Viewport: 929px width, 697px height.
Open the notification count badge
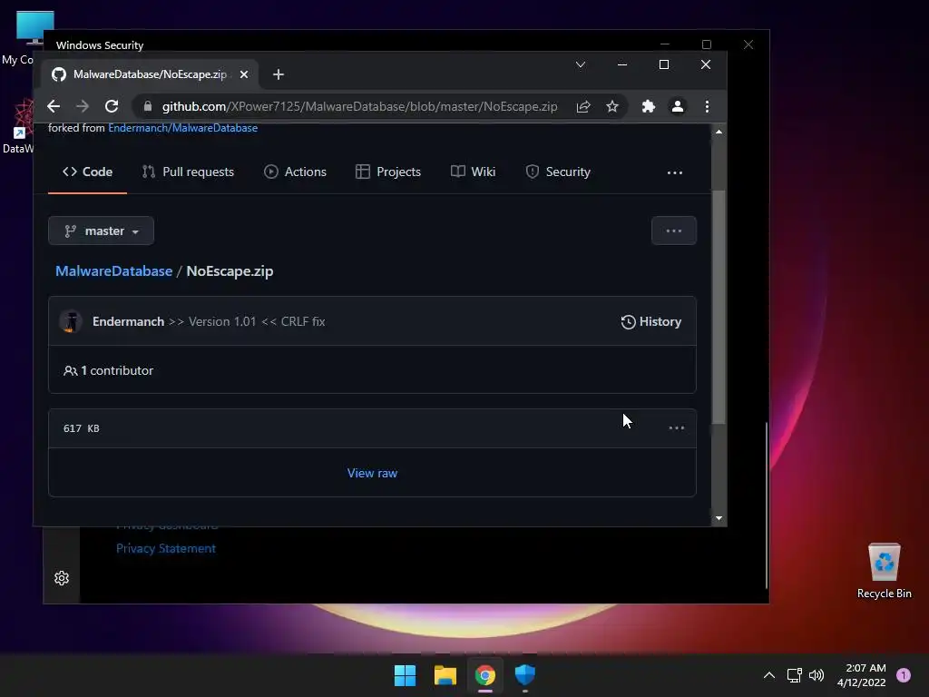point(904,675)
